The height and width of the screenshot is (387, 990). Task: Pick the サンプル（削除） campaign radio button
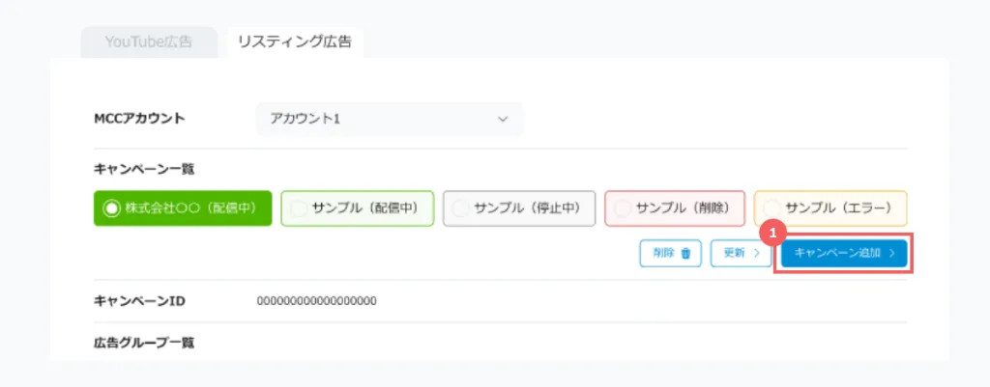(624, 208)
